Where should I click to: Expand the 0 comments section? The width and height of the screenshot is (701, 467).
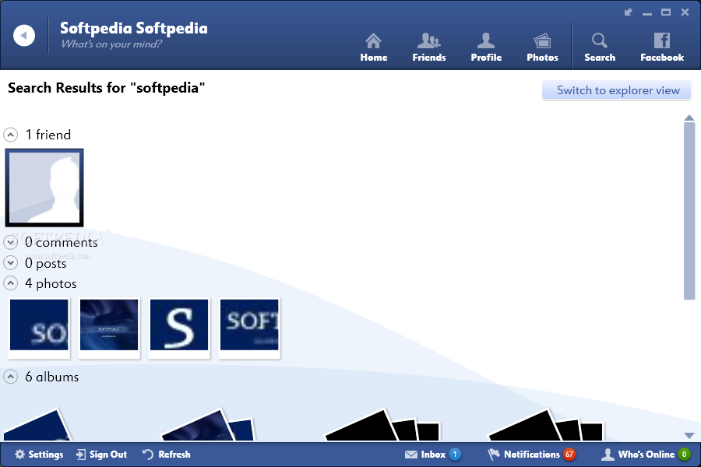(11, 242)
